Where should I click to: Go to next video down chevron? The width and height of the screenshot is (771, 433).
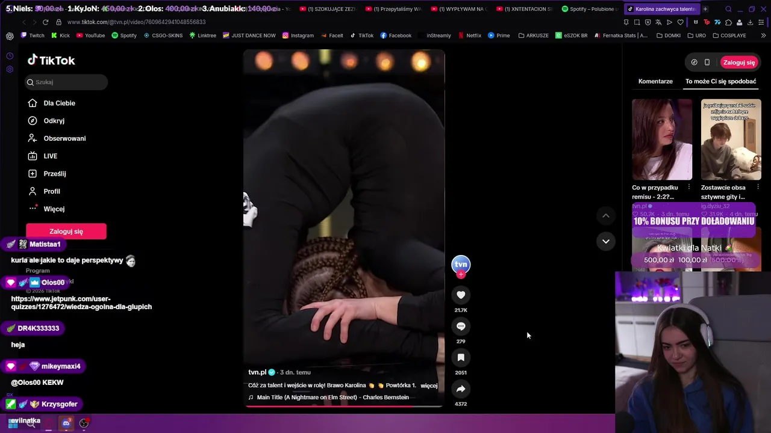point(606,241)
